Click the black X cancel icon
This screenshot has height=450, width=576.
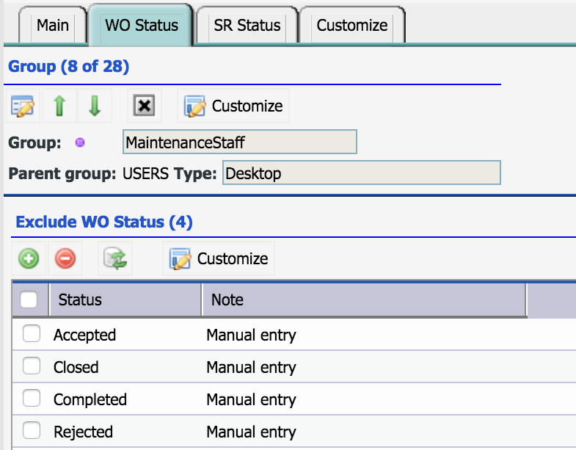(x=145, y=106)
